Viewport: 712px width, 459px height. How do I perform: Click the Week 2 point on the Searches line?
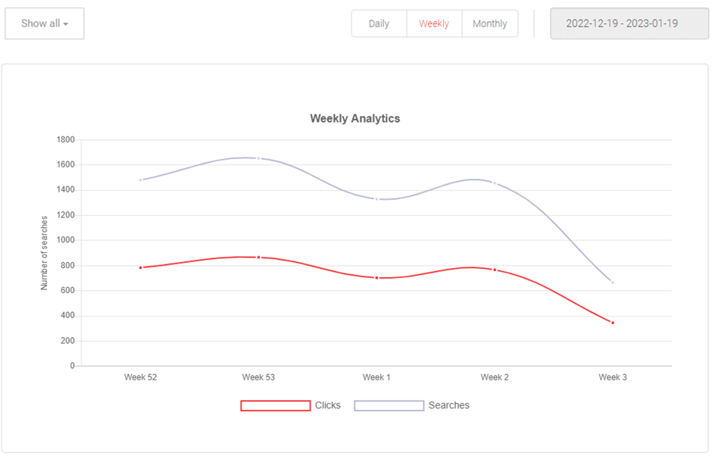pyautogui.click(x=495, y=182)
